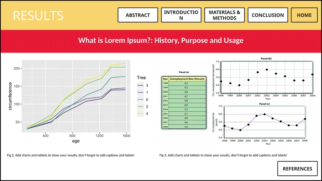Click the 1600 tick label on the age axis

[x=126, y=136]
